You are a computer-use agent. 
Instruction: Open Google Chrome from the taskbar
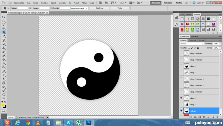click(x=28, y=122)
